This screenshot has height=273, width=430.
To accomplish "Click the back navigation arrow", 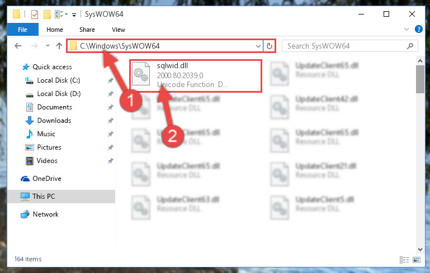I will pos(18,46).
